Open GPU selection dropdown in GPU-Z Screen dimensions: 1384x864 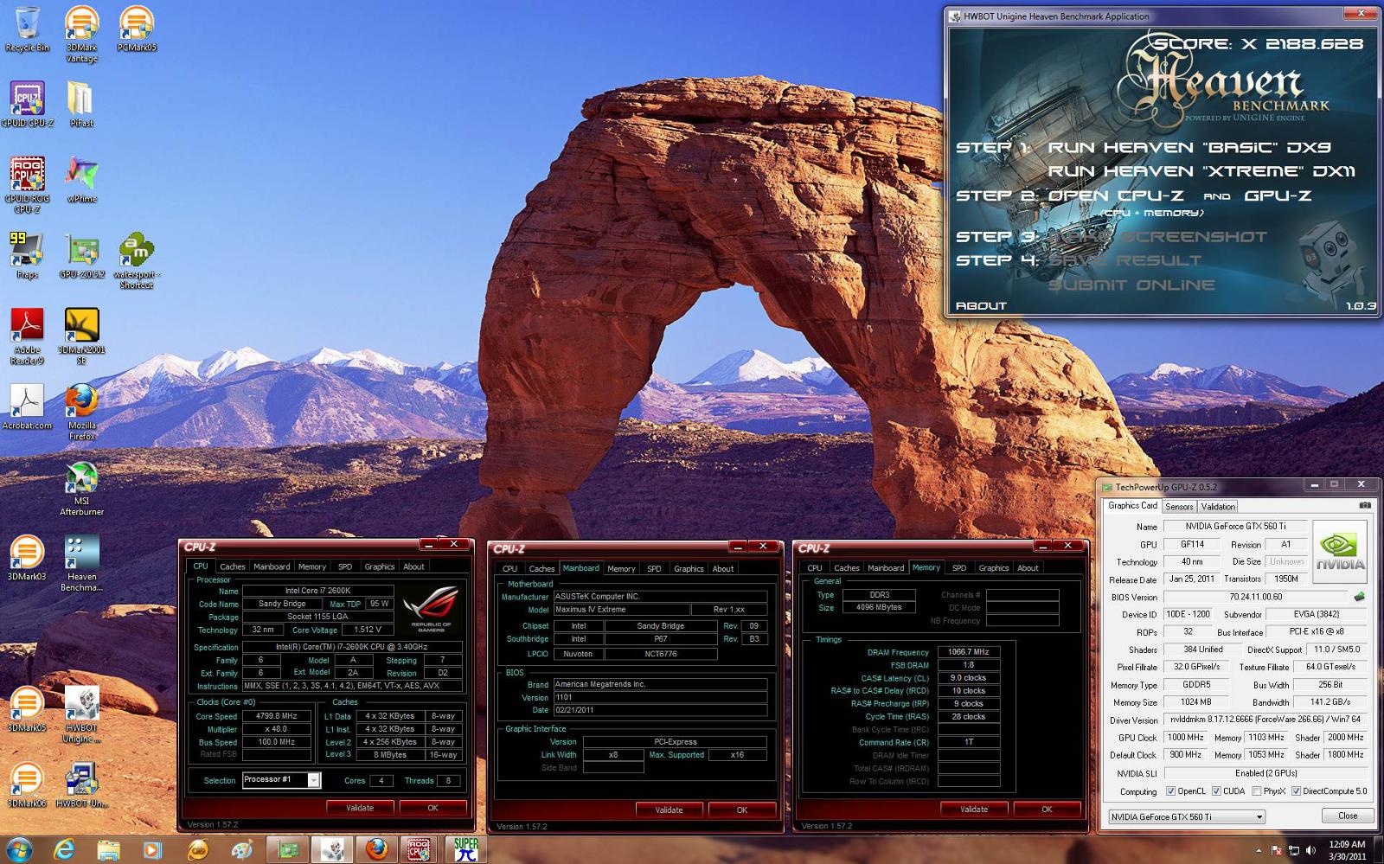tap(1187, 816)
